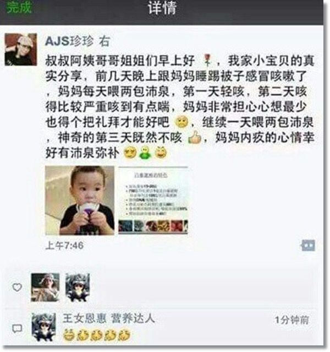
Task: Open the second liker's anime avatar
Action: [x=78, y=288]
